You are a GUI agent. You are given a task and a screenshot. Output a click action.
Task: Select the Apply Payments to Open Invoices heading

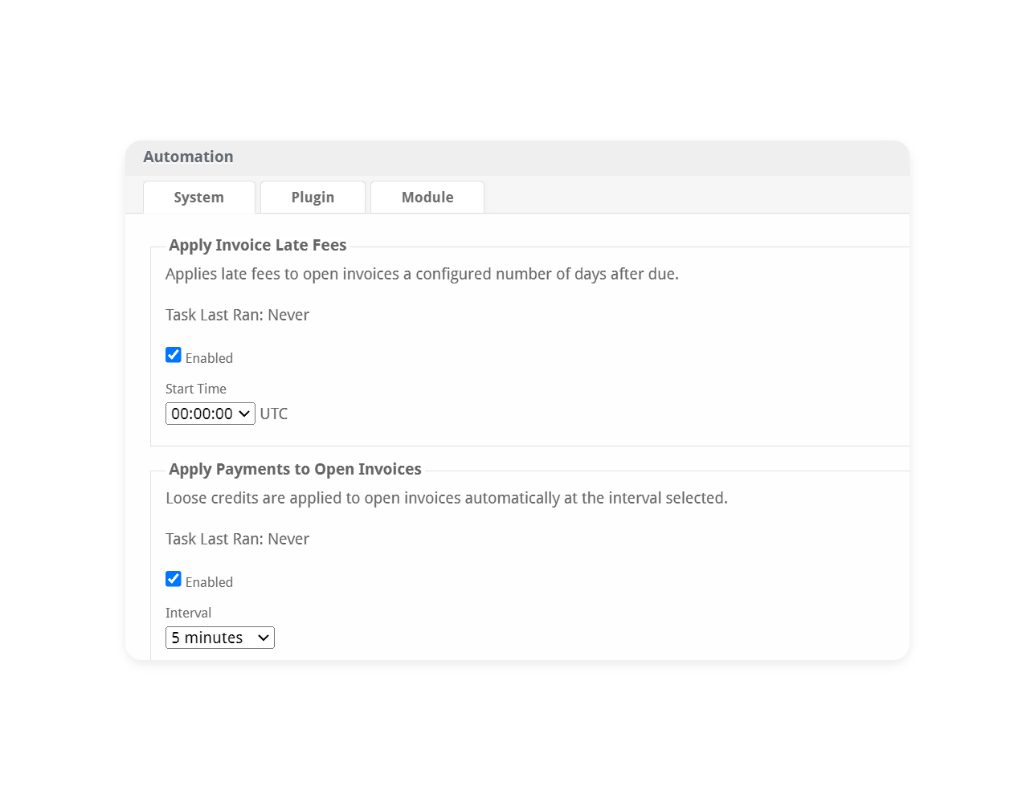[x=295, y=469]
